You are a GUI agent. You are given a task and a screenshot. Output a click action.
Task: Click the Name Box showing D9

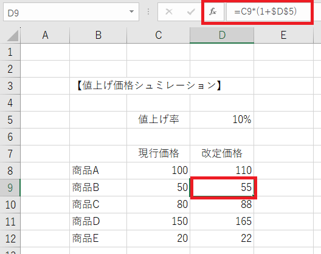click(71, 12)
